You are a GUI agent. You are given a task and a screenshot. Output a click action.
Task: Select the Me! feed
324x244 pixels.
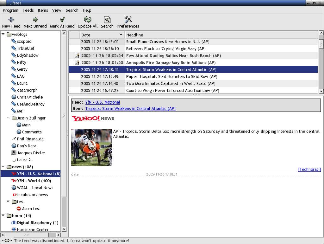pos(20,111)
